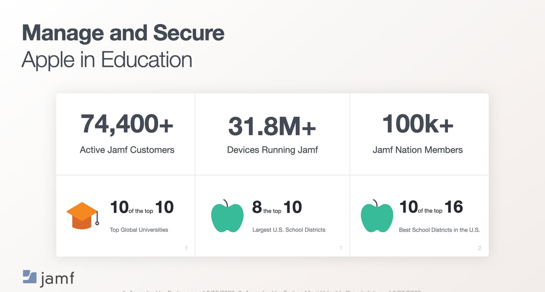
Task: Click the Devices Running Jamf label
Action: (272, 150)
